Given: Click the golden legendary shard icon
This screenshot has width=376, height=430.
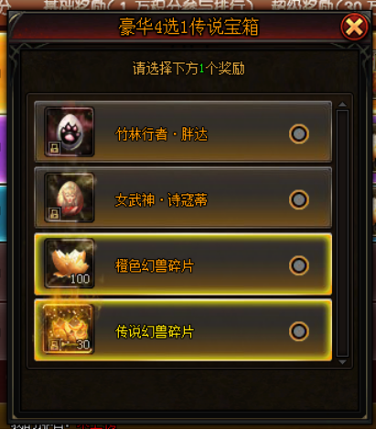Looking at the screenshot, I should [69, 328].
